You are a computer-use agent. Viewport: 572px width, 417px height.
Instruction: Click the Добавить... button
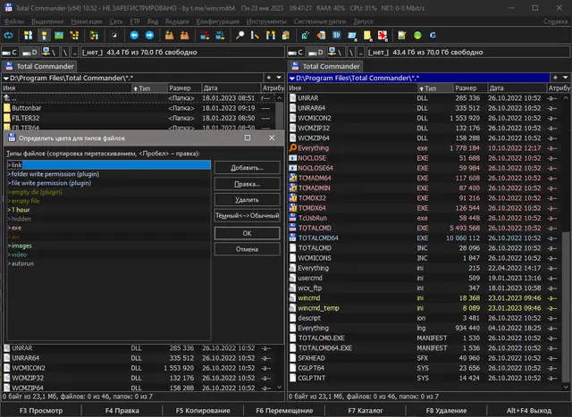pyautogui.click(x=247, y=168)
